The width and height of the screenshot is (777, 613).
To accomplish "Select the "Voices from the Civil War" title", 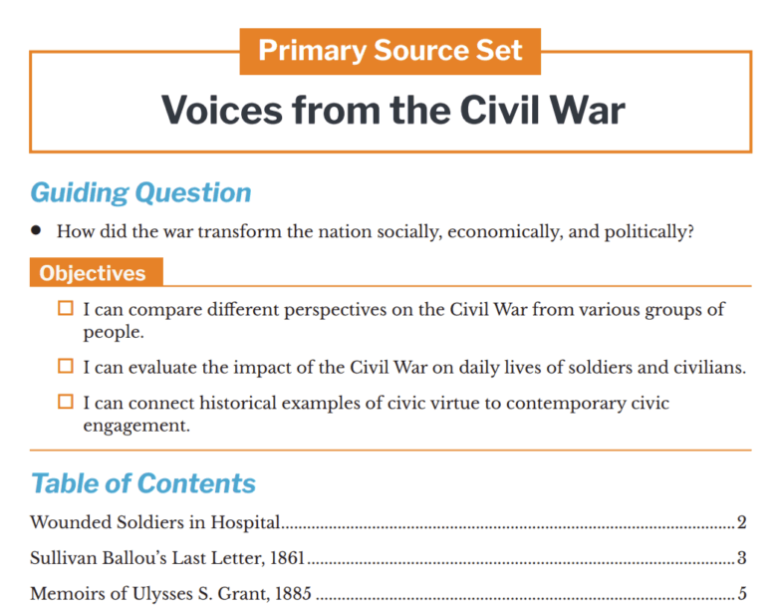I will pyautogui.click(x=392, y=109).
